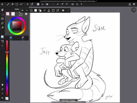Select the background color swatch
The width and height of the screenshot is (137, 103).
pos(13,14)
